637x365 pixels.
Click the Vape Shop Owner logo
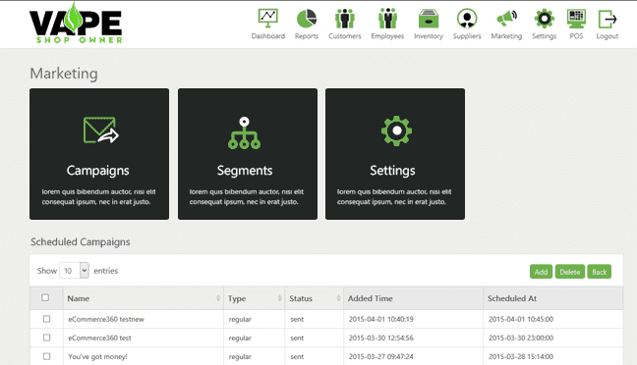pyautogui.click(x=76, y=24)
